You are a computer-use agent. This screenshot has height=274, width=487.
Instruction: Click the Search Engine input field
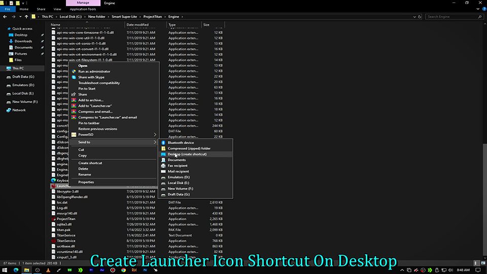pos(454,17)
